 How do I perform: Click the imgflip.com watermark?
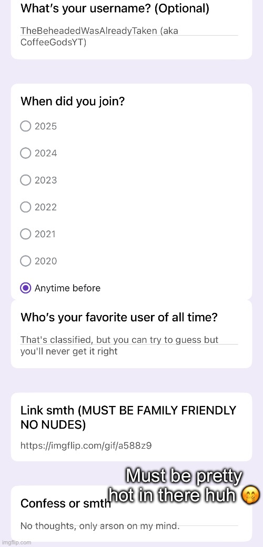pyautogui.click(x=16, y=543)
